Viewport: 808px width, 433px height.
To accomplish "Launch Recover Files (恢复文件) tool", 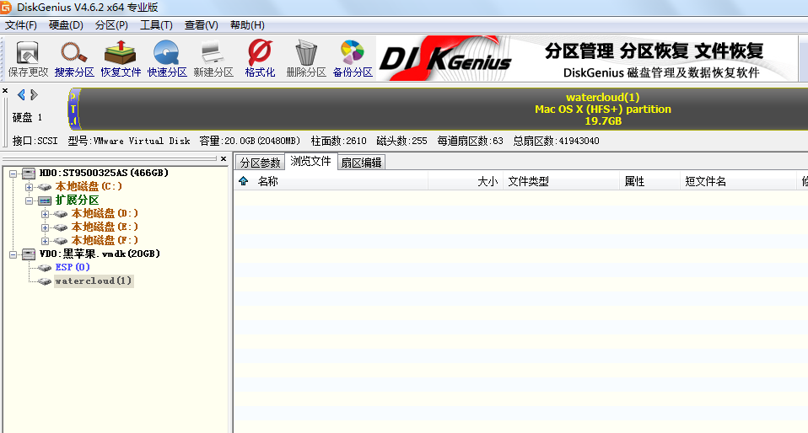I will click(121, 59).
